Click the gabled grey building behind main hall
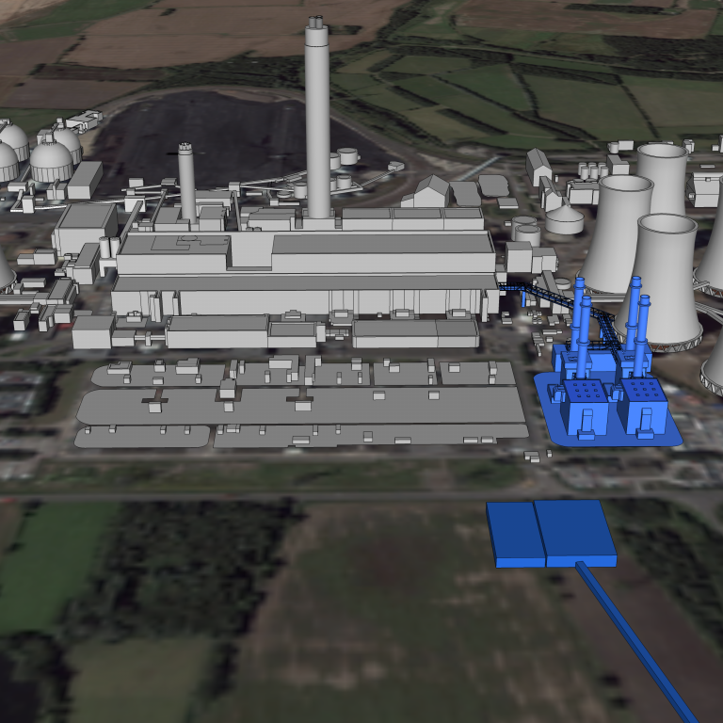The image size is (723, 723). point(431,192)
